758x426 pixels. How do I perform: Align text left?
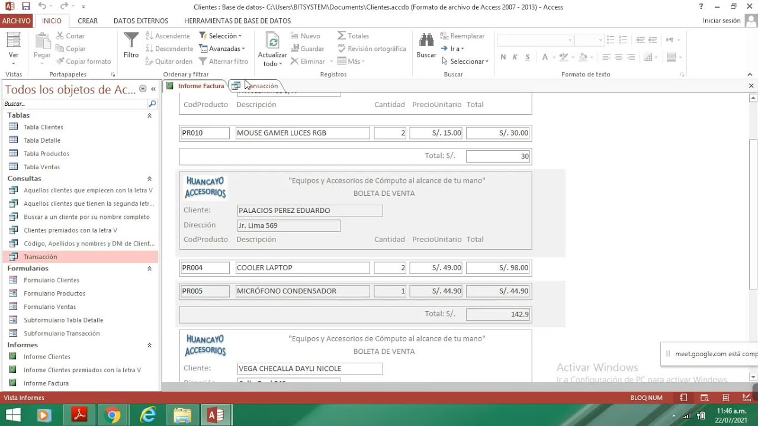tap(606, 57)
